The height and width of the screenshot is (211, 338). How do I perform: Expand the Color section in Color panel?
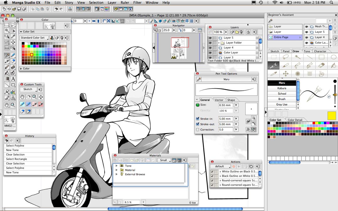point(21,69)
